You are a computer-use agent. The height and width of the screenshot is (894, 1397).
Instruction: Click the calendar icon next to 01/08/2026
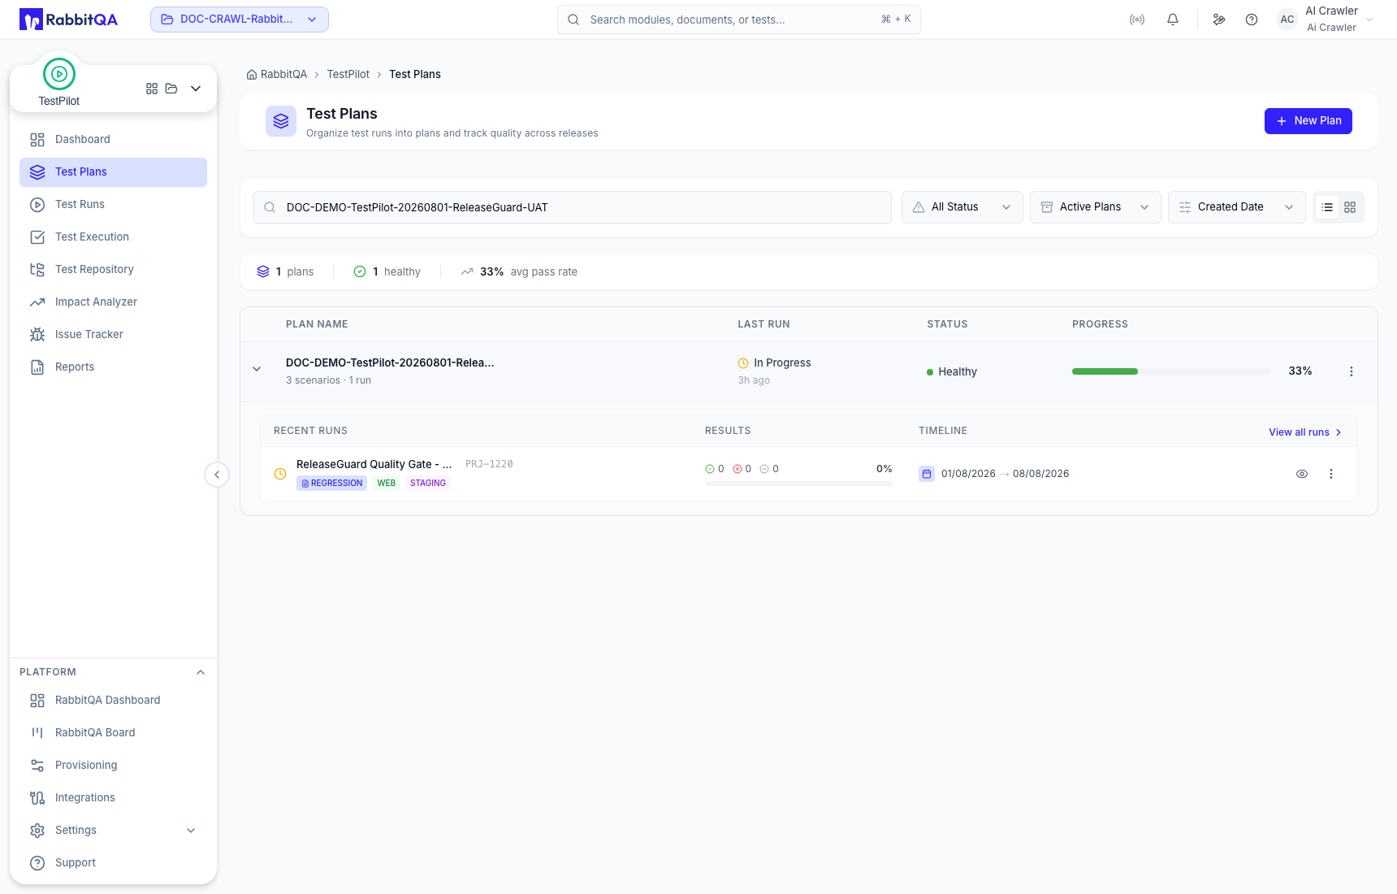click(x=927, y=474)
